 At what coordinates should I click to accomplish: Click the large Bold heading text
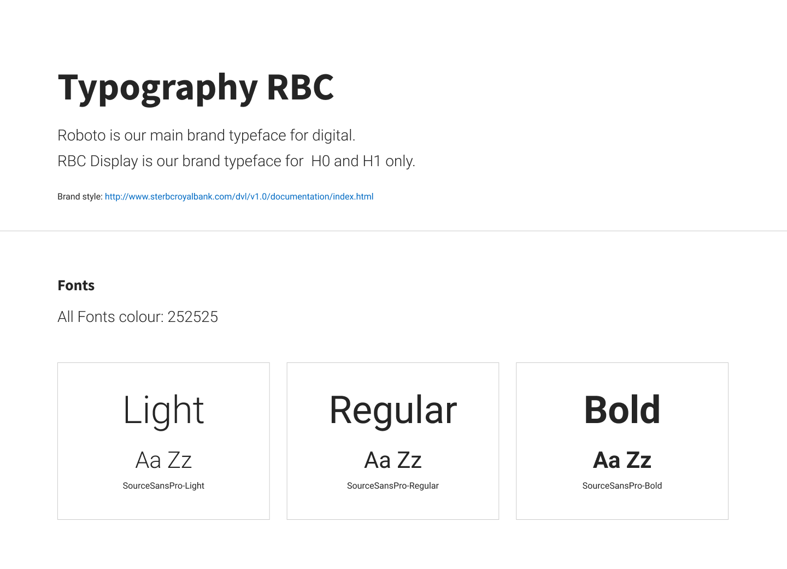pyautogui.click(x=622, y=410)
